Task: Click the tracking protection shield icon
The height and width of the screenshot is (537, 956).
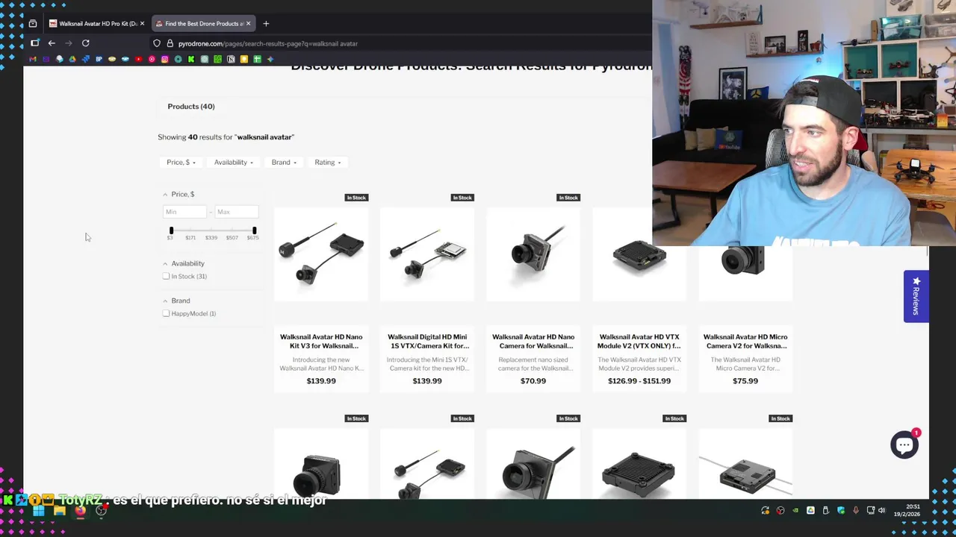Action: 157,43
